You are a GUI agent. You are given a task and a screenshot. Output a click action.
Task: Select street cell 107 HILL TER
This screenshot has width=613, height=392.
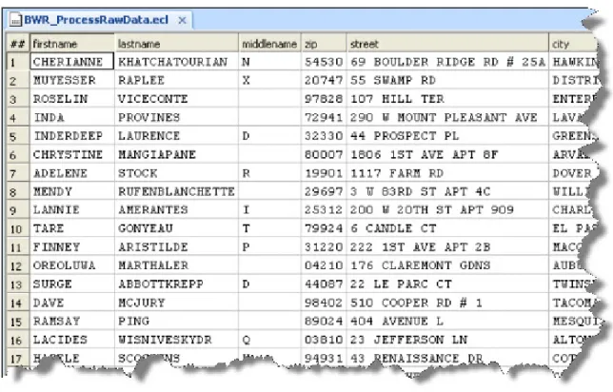(448, 99)
